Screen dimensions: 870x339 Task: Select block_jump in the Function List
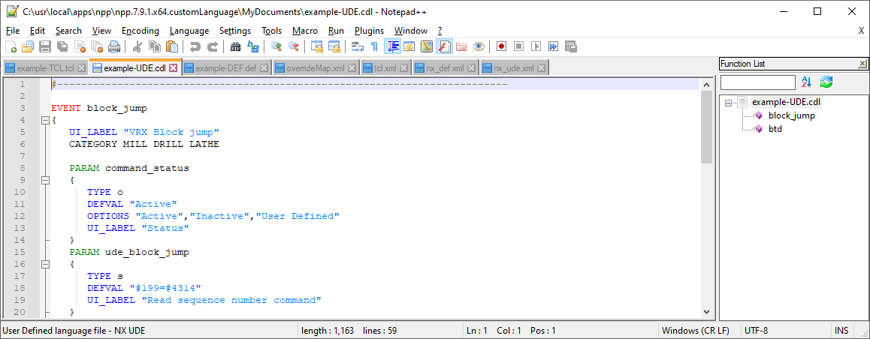[x=791, y=115]
